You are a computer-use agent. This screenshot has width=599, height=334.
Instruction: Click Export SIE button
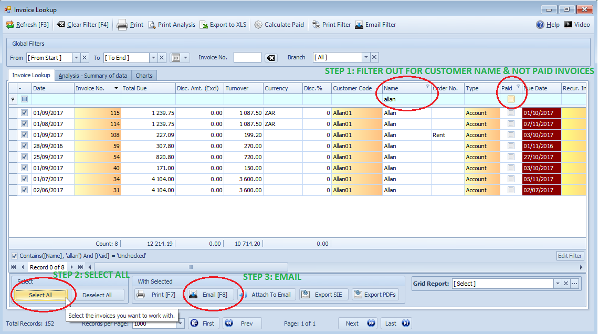(x=322, y=295)
